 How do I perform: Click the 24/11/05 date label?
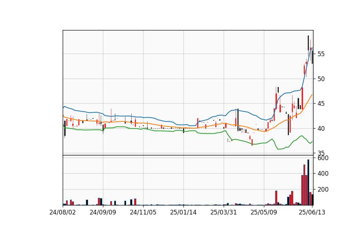point(143,213)
